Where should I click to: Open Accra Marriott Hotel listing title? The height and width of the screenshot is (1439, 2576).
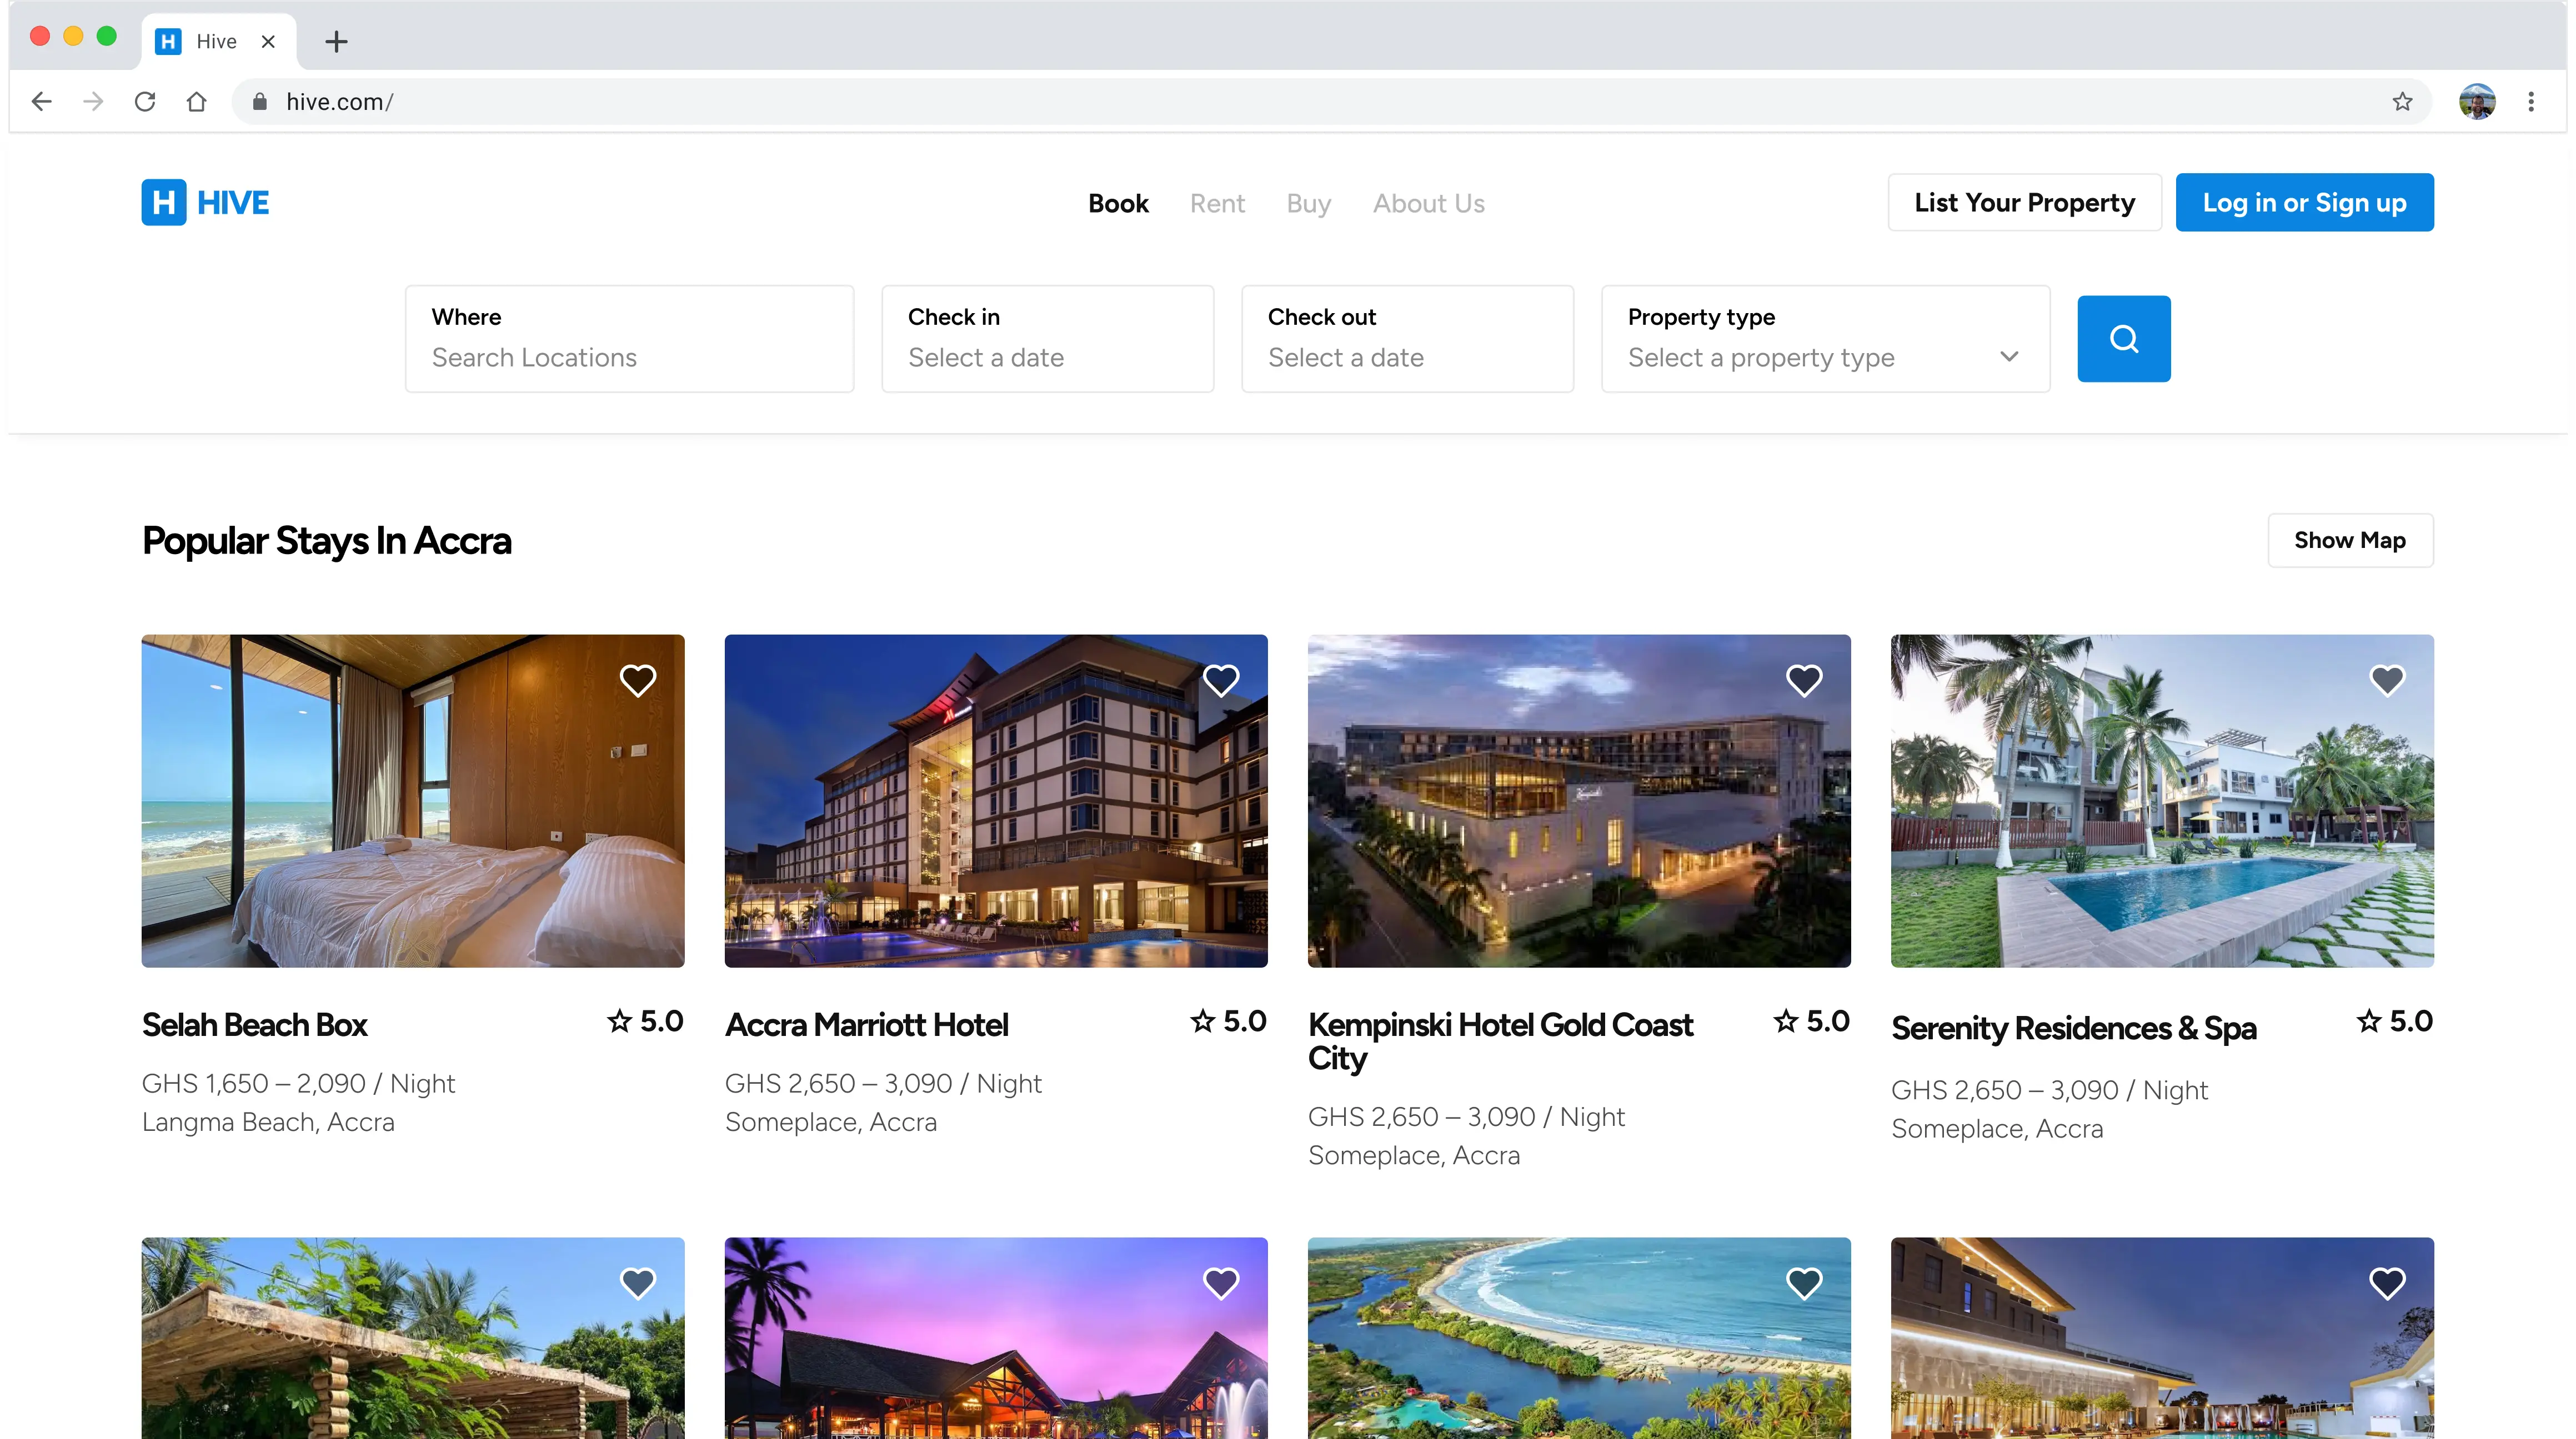tap(866, 1025)
